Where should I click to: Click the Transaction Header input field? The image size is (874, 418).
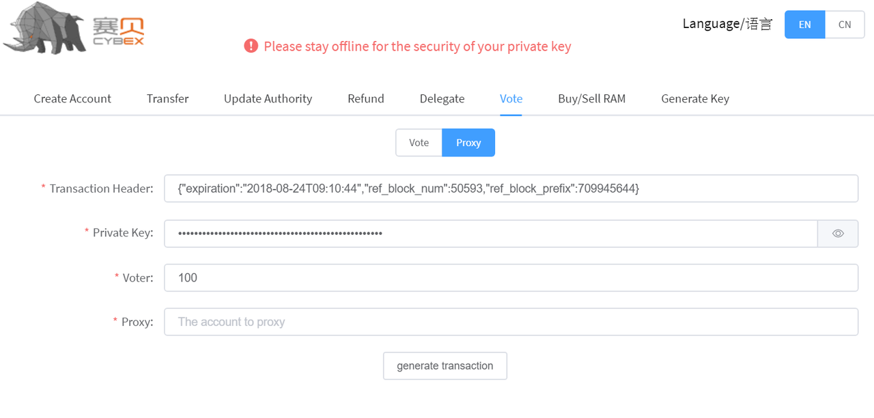[511, 189]
